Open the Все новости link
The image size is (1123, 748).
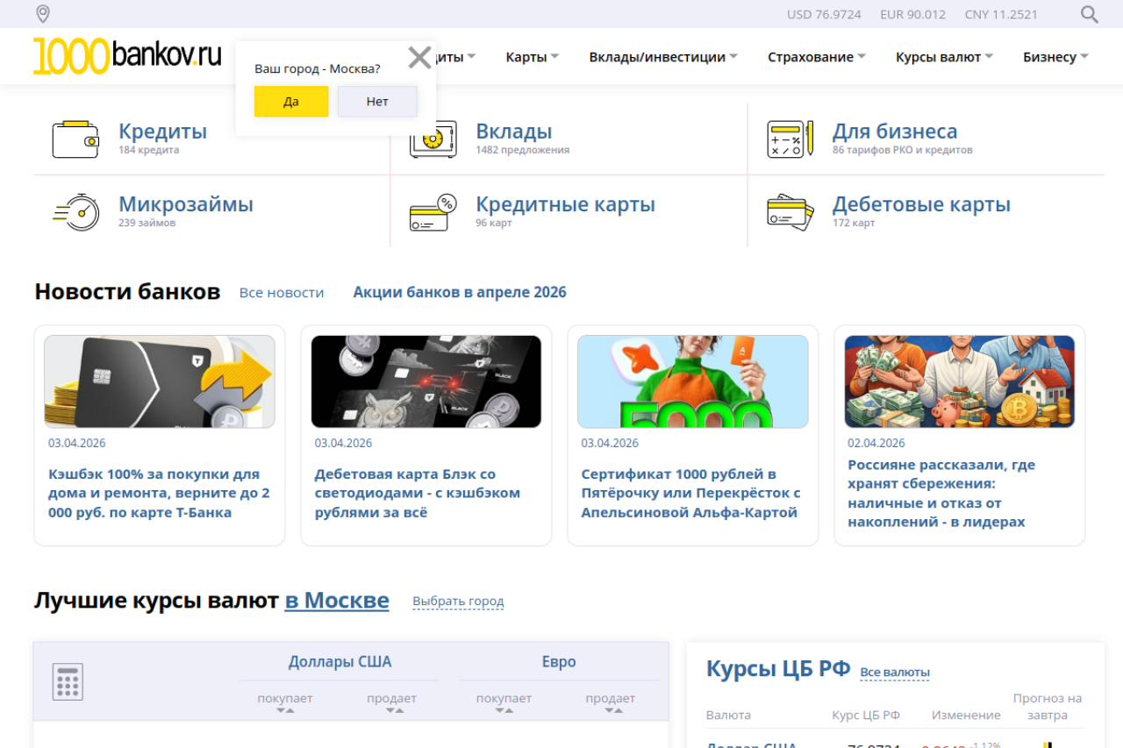282,293
